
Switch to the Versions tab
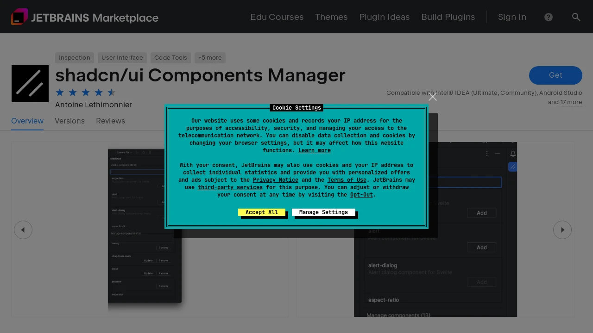69,121
